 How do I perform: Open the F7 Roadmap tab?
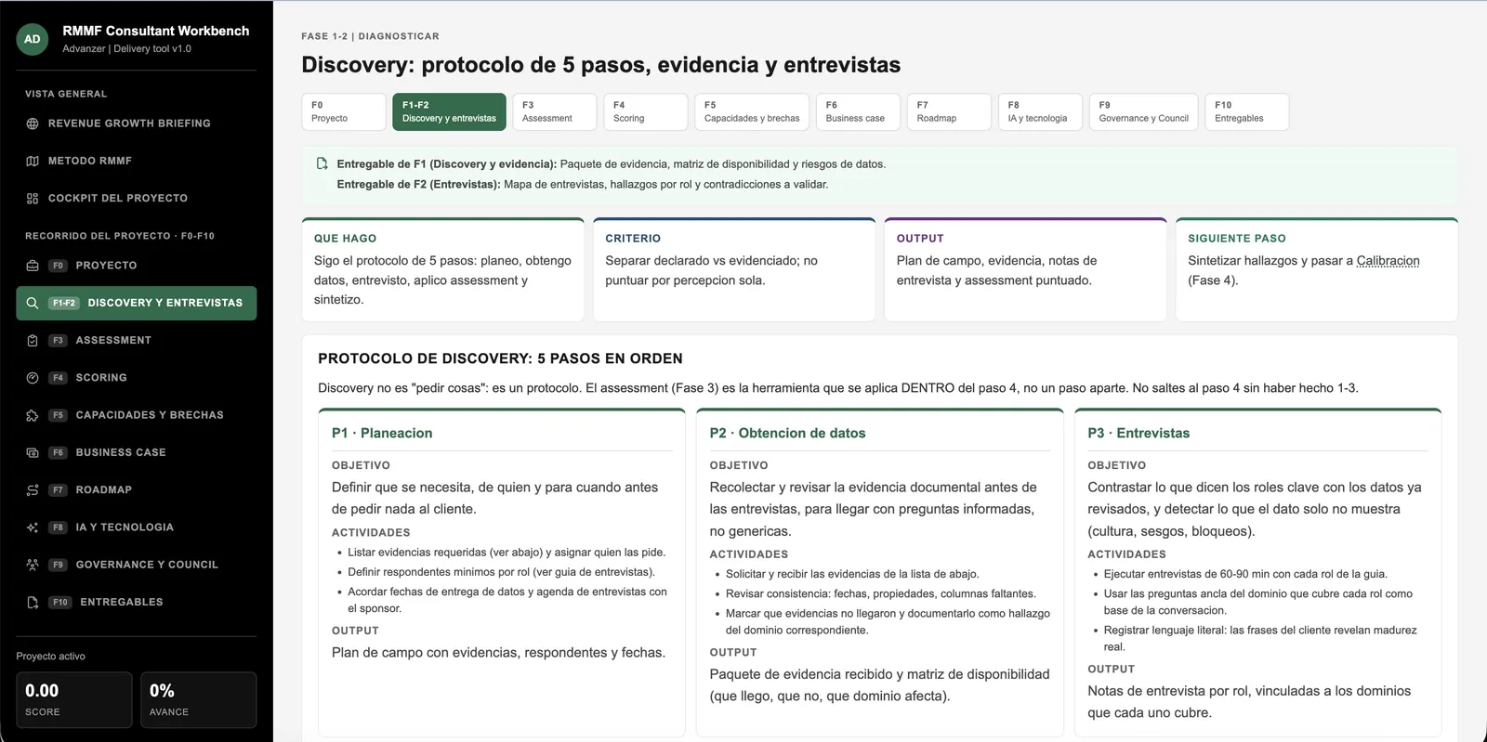949,111
